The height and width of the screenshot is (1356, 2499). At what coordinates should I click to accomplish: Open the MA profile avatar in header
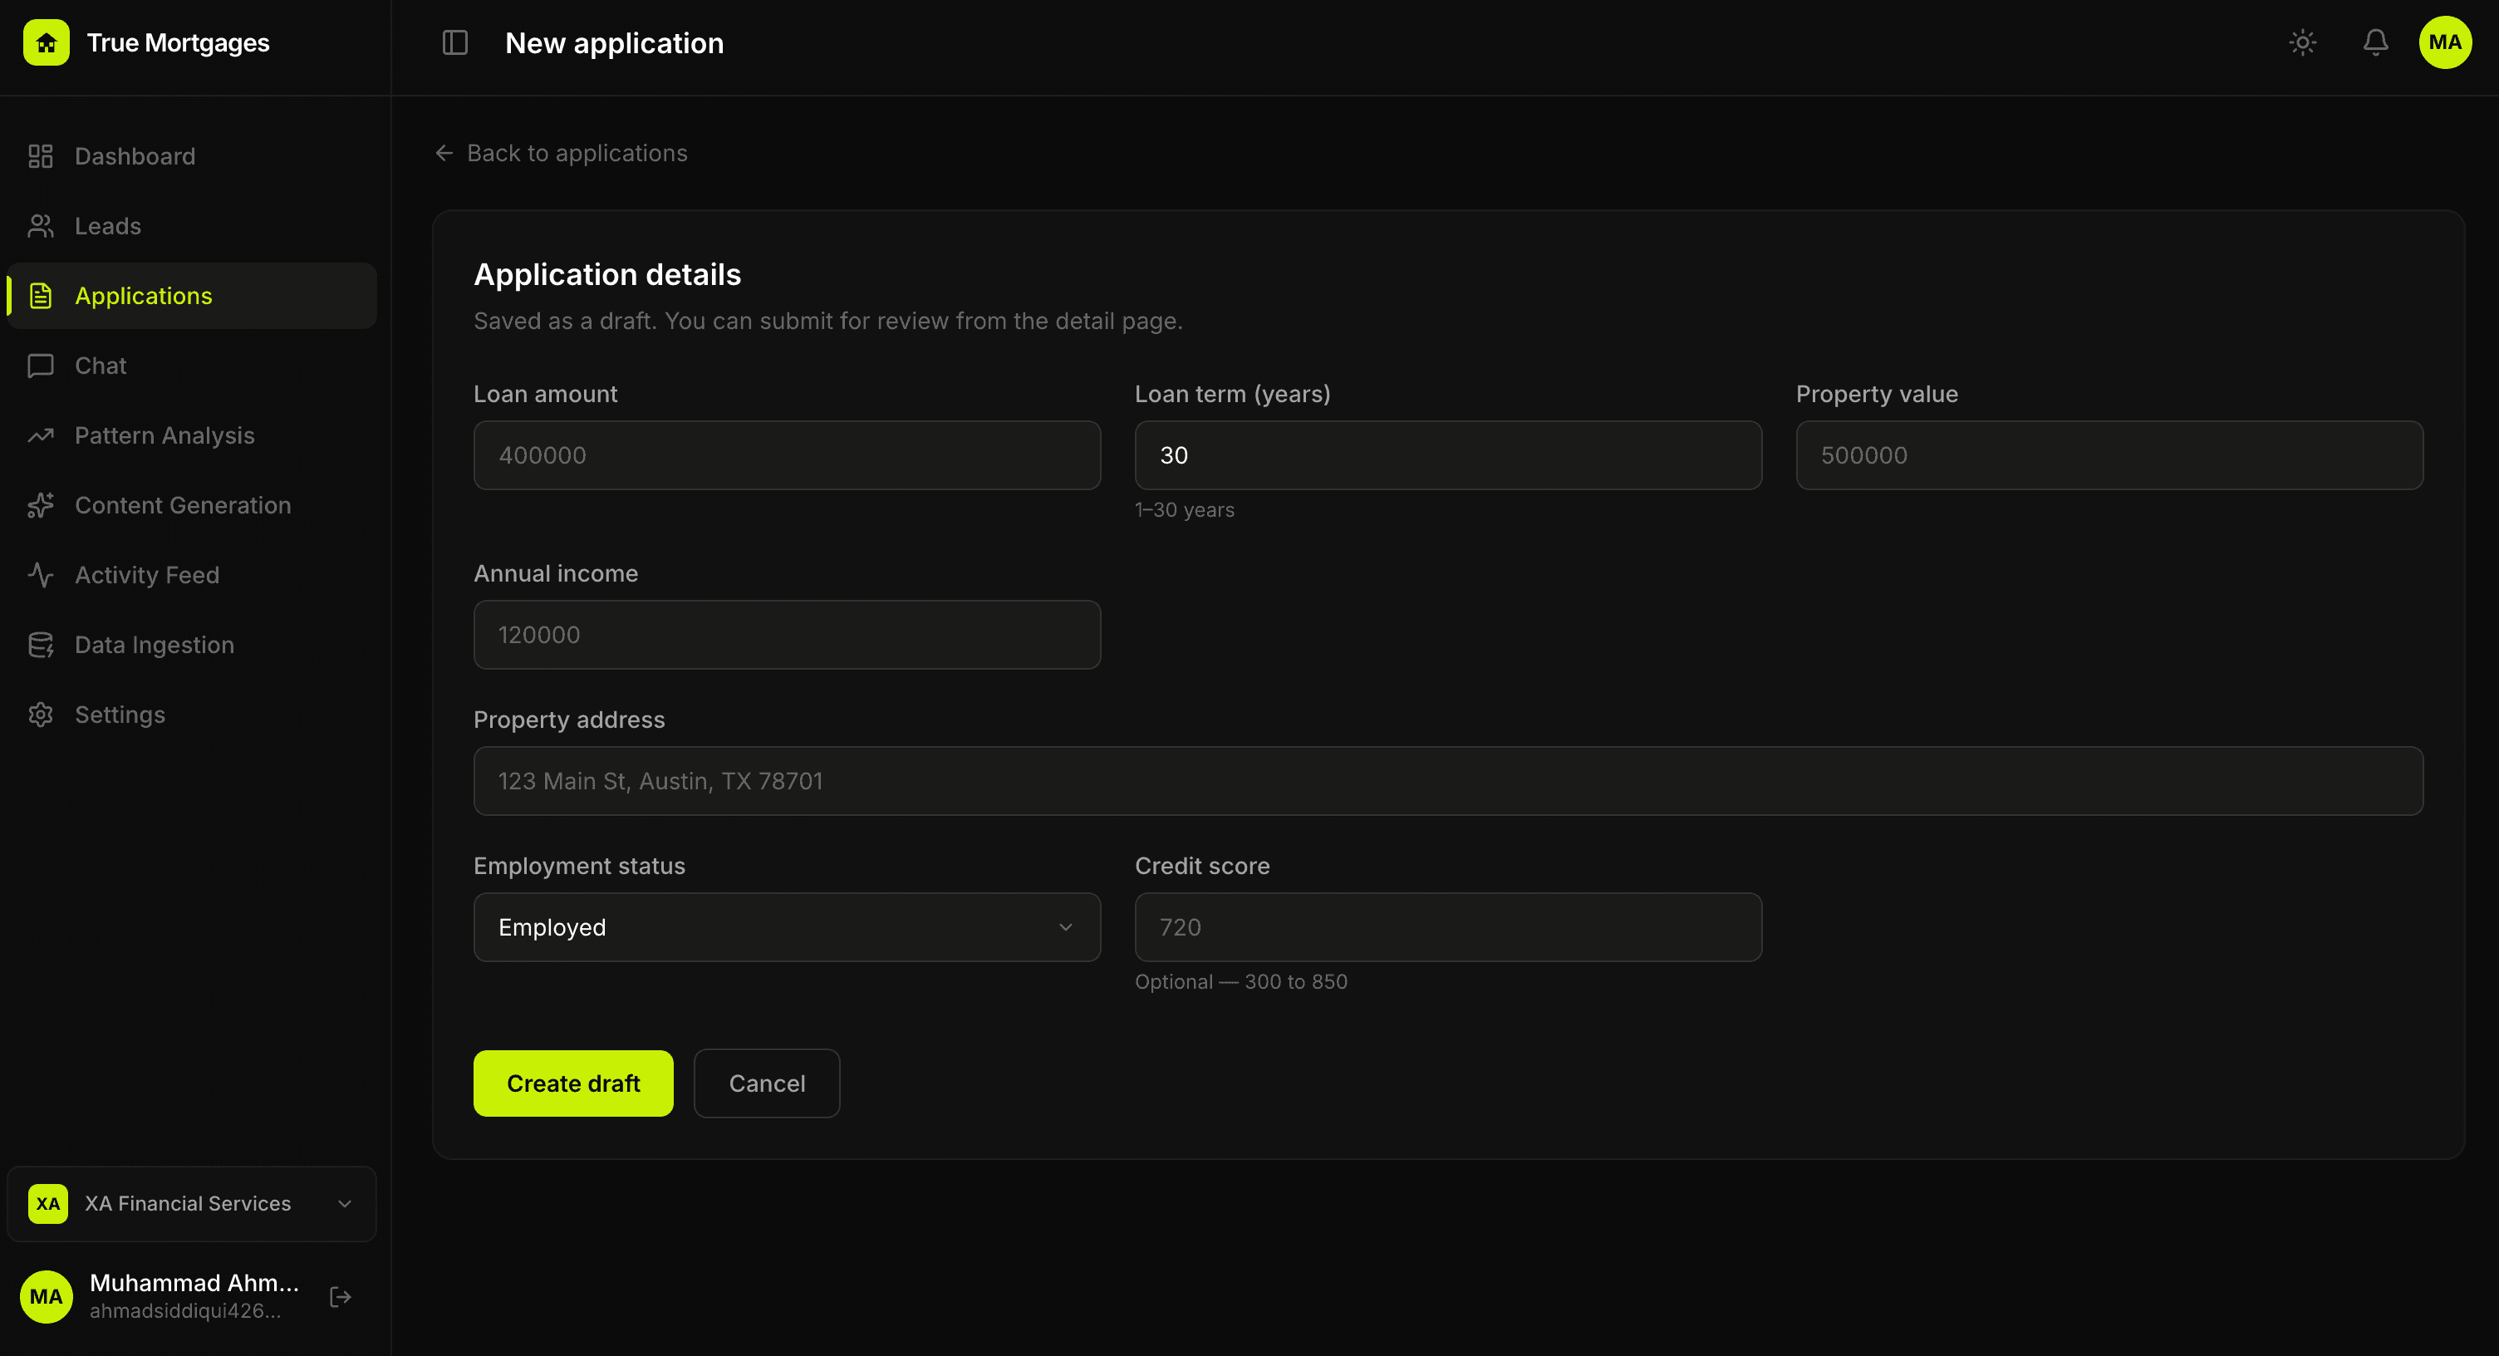(2446, 42)
